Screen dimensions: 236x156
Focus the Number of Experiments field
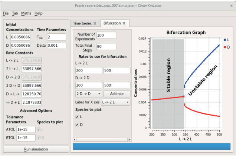(106, 35)
